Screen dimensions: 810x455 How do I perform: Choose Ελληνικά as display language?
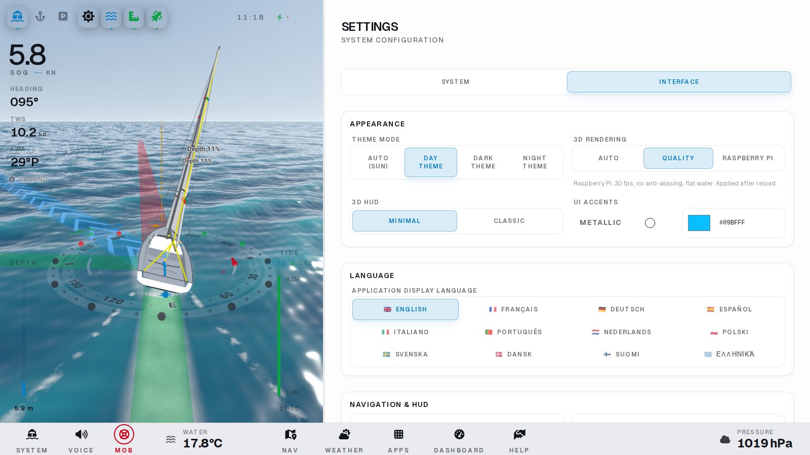coord(730,354)
